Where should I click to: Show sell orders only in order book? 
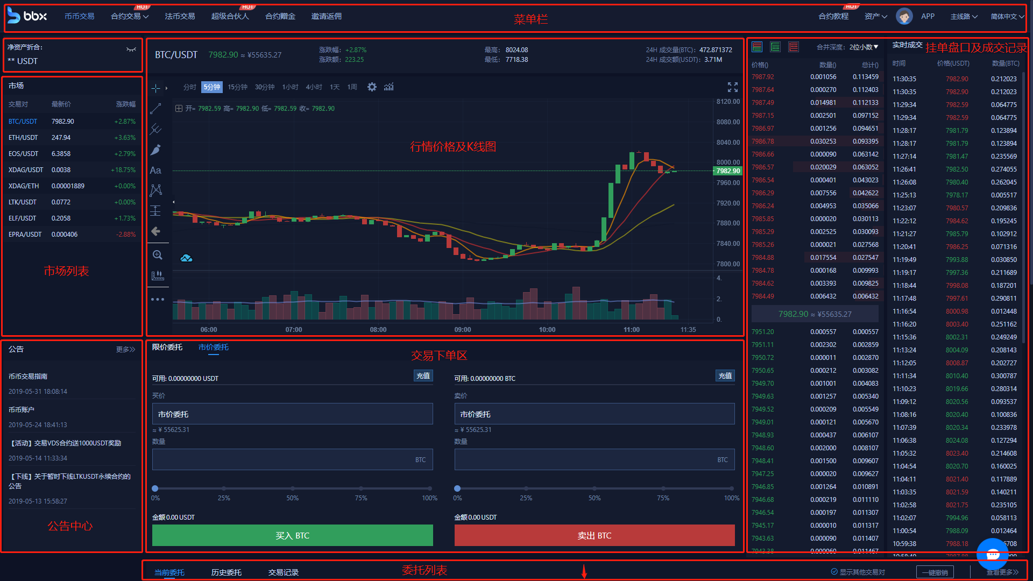(x=794, y=47)
